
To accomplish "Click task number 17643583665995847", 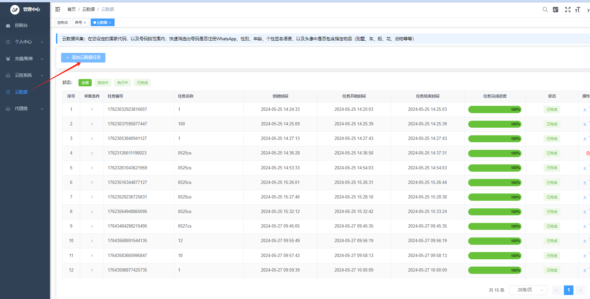I will click(127, 256).
